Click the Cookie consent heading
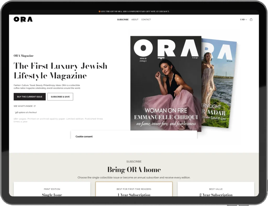 click(x=84, y=137)
